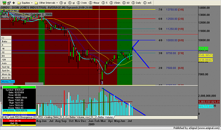Click the 11250.00 5/8 Murrey level label
The height and width of the screenshot is (130, 221).
[x=171, y=29]
